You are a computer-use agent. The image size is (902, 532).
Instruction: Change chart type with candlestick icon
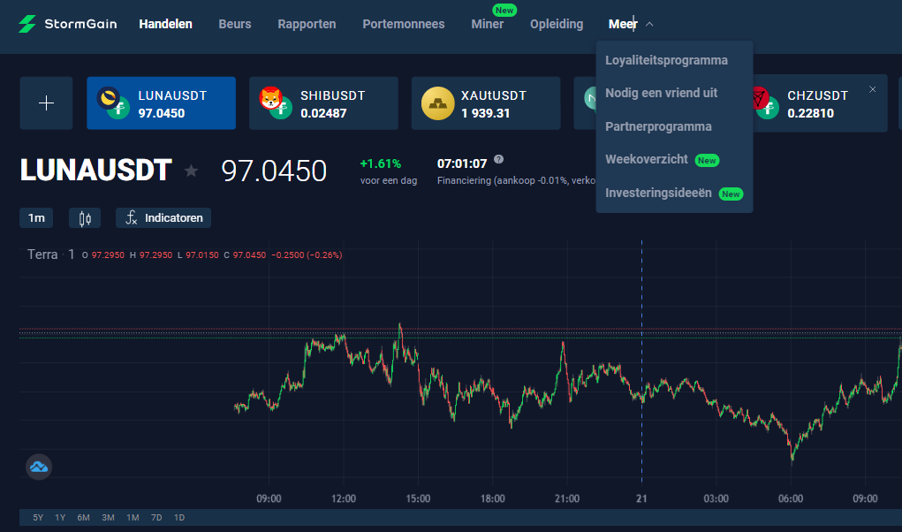85,218
